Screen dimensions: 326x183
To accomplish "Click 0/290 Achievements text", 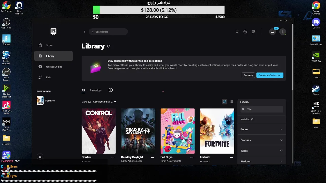I will click(131, 161).
